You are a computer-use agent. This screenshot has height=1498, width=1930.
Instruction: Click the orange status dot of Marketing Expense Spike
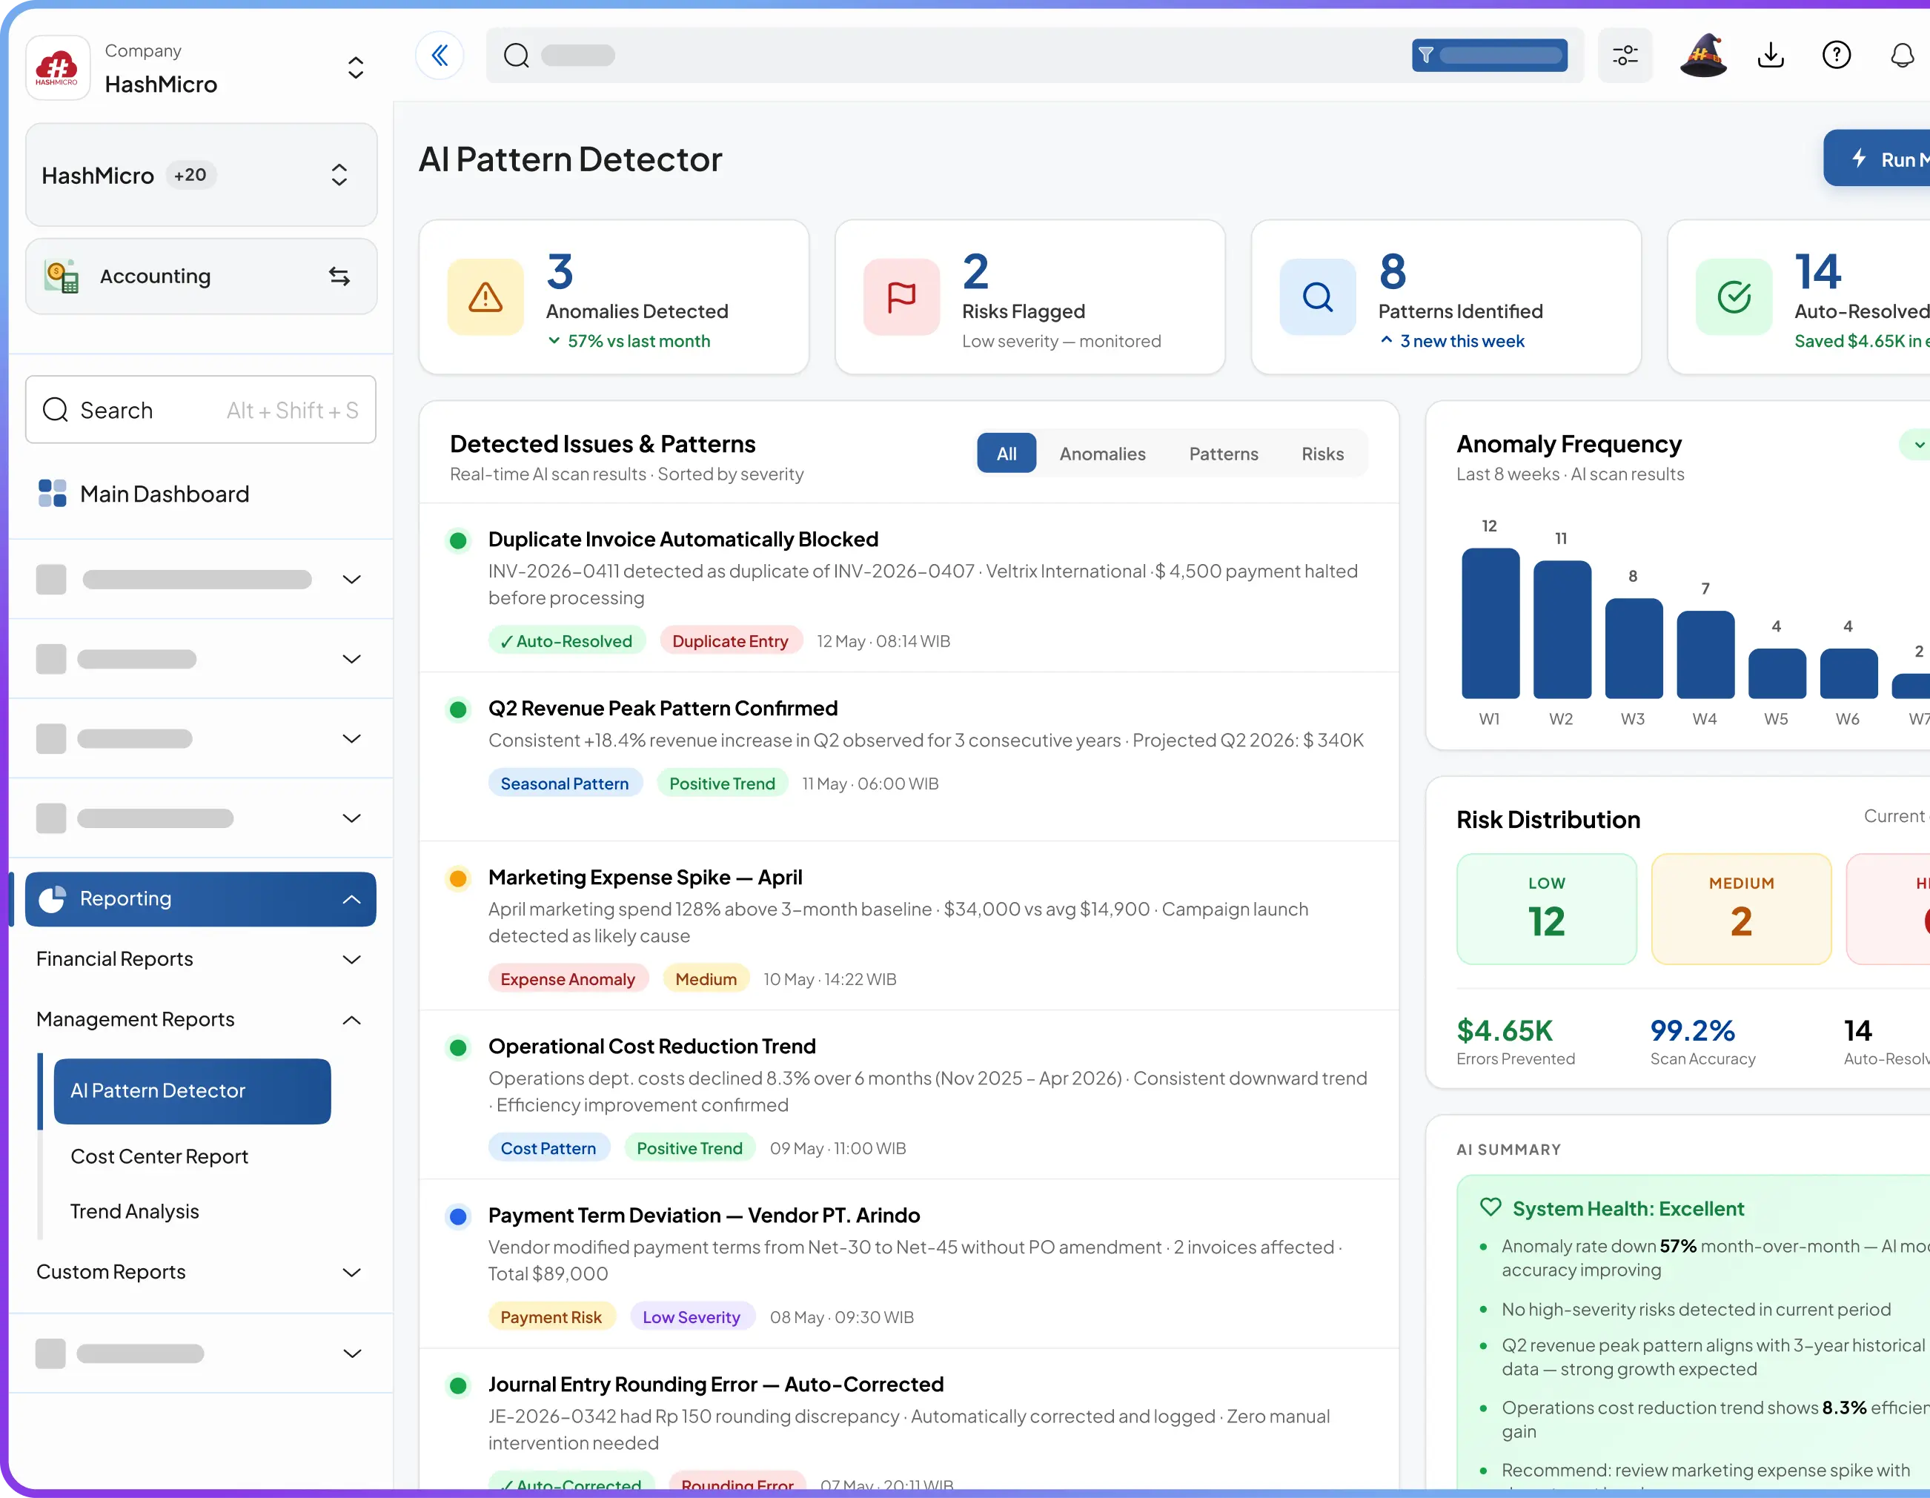click(x=458, y=878)
